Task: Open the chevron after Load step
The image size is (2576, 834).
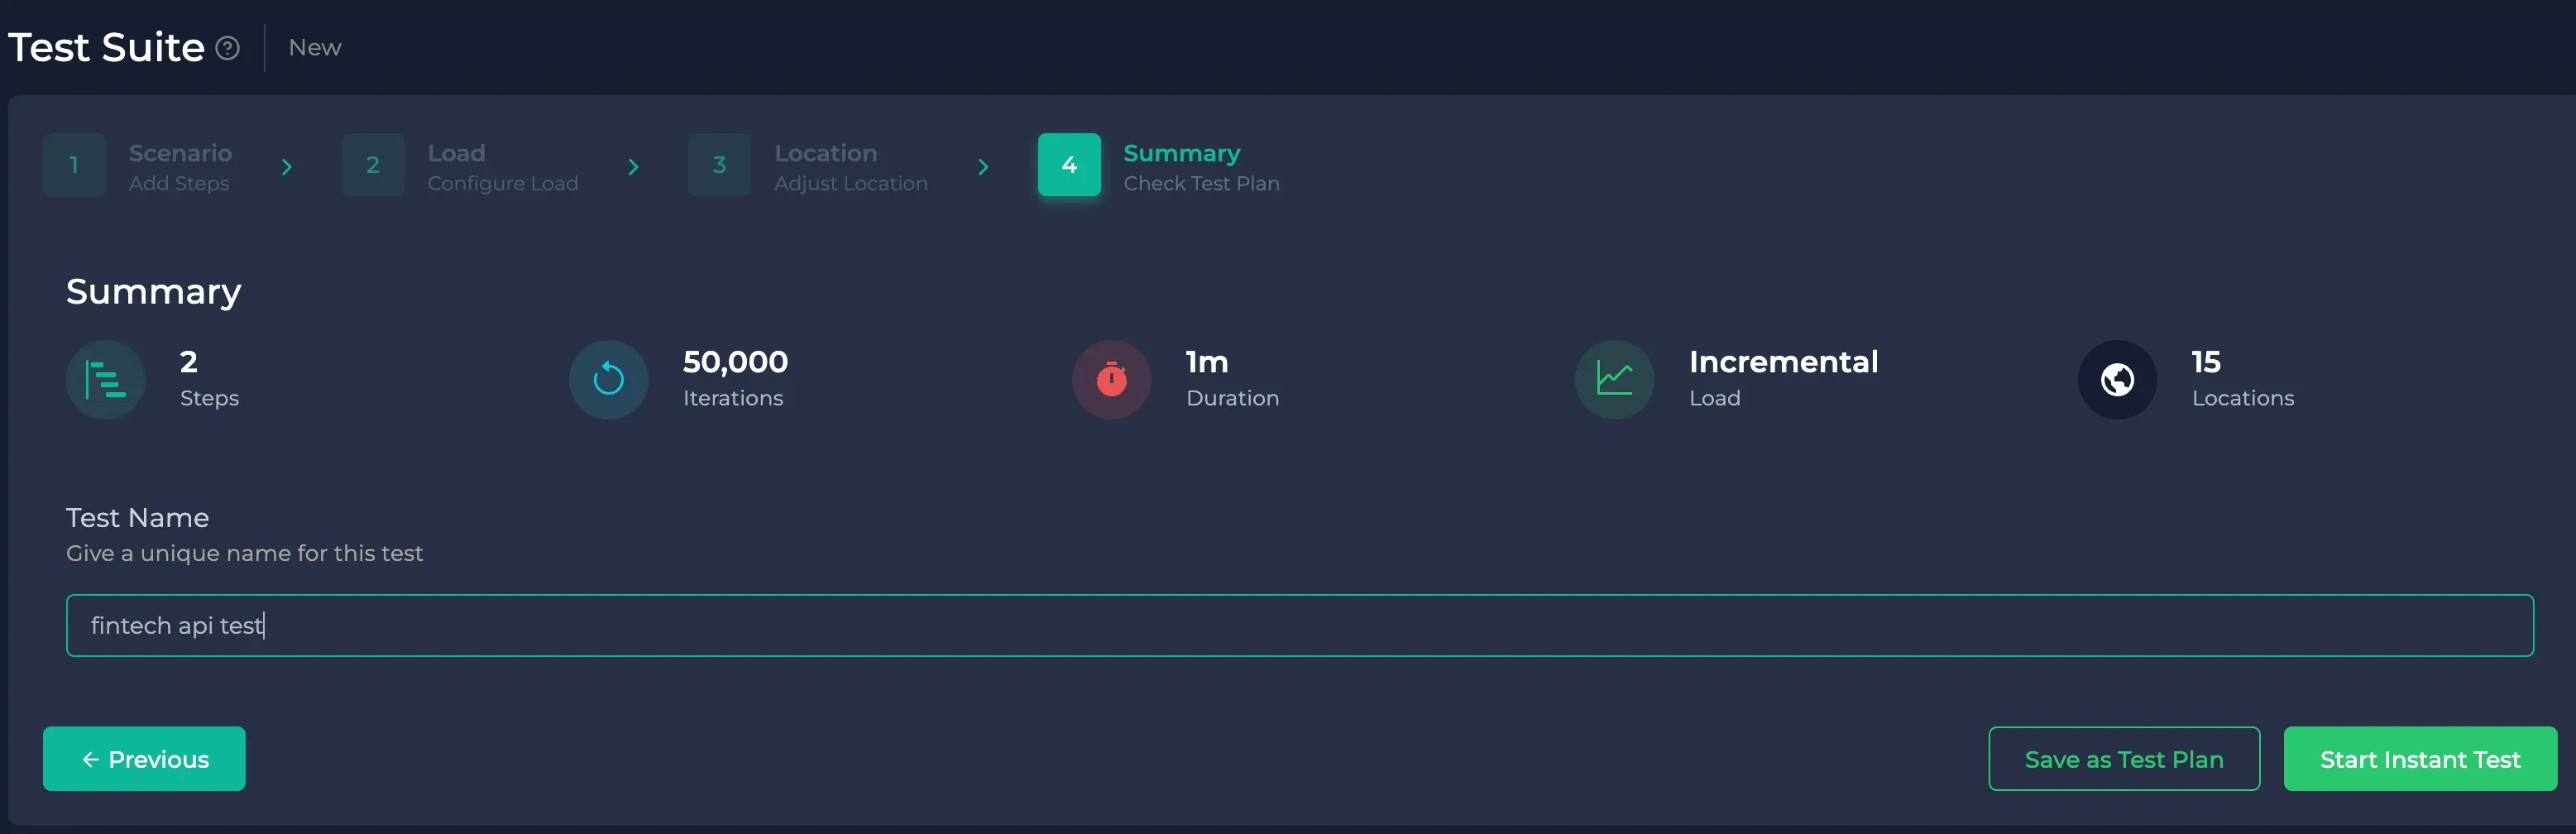Action: 633,167
